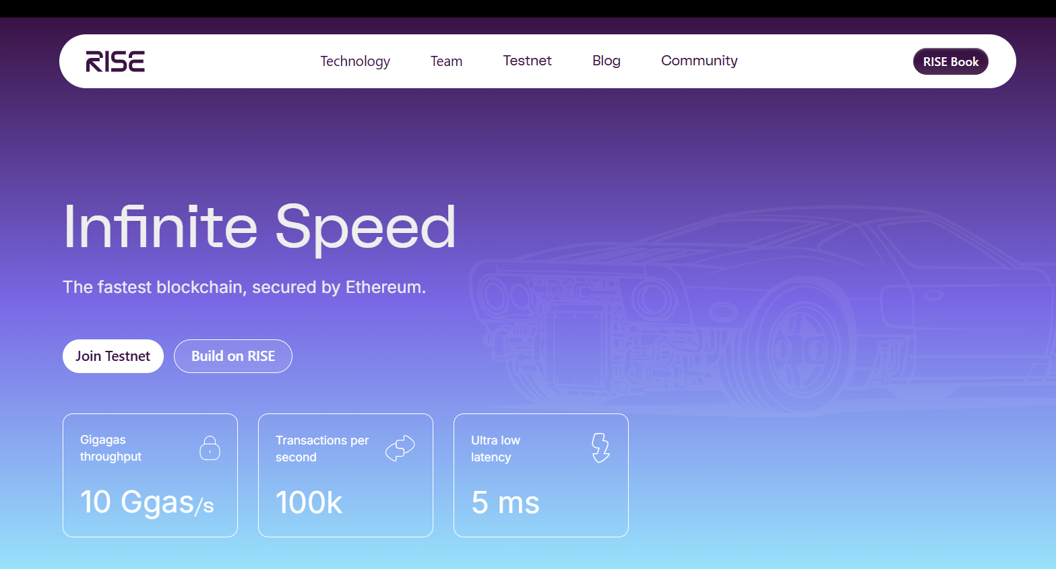
Task: Click the Build on RISE button
Action: pos(233,356)
